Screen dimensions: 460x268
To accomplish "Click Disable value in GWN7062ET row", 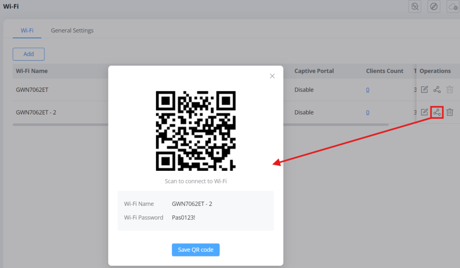I will pyautogui.click(x=304, y=90).
